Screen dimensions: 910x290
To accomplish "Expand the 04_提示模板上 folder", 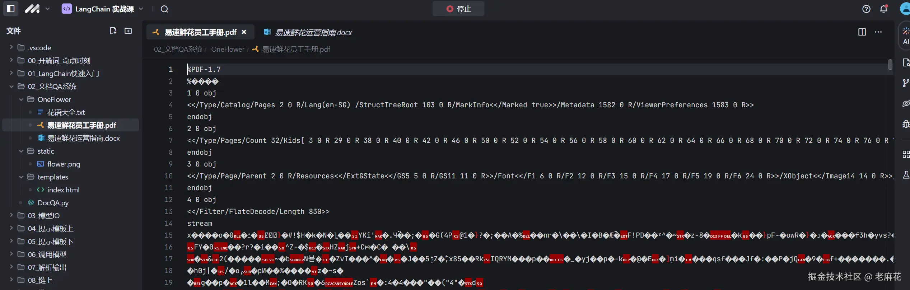I will click(x=11, y=228).
